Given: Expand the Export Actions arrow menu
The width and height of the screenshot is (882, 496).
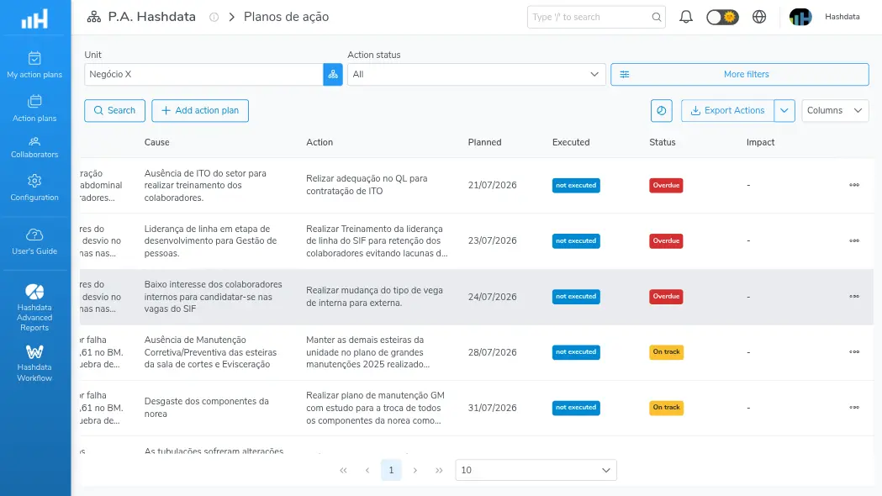Looking at the screenshot, I should click(x=784, y=111).
